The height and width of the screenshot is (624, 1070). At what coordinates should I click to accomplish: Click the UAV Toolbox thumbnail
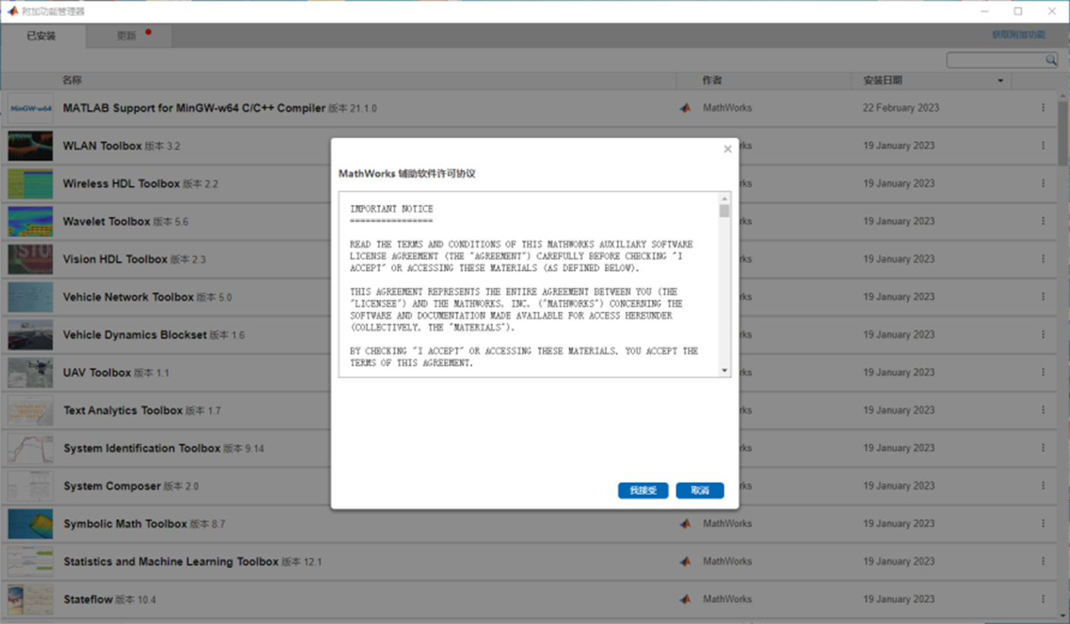(30, 372)
